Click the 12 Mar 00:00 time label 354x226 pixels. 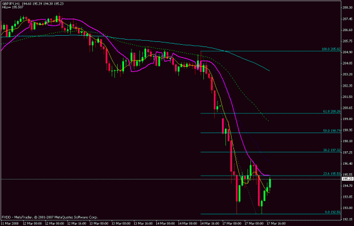coord(32,224)
